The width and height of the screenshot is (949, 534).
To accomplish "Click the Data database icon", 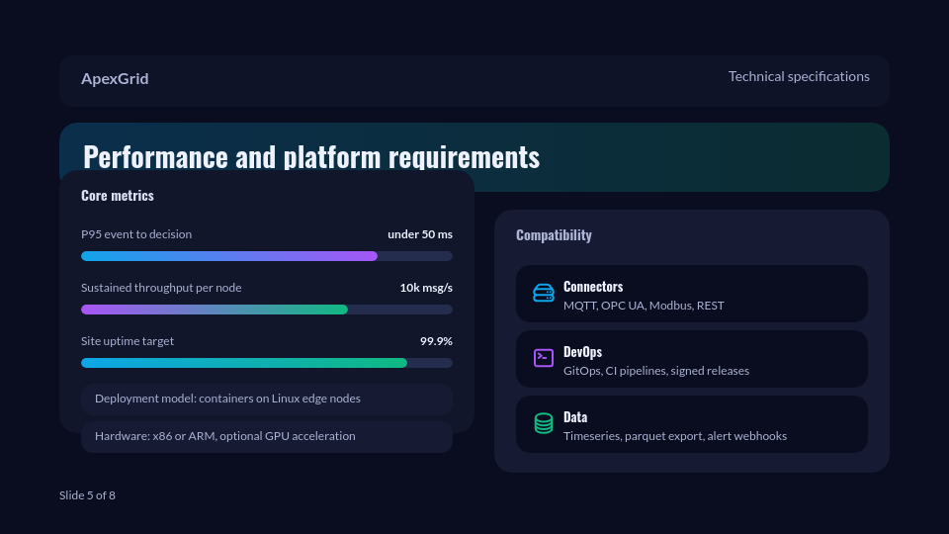I will pos(544,423).
